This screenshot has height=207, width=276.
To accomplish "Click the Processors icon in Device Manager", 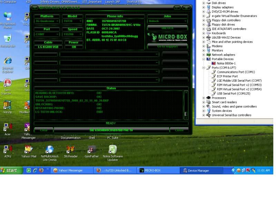I will tap(209, 98).
